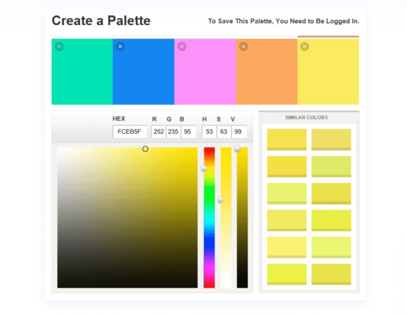This screenshot has width=407, height=314.
Task: Click the B value field showing 95
Action: [x=189, y=132]
